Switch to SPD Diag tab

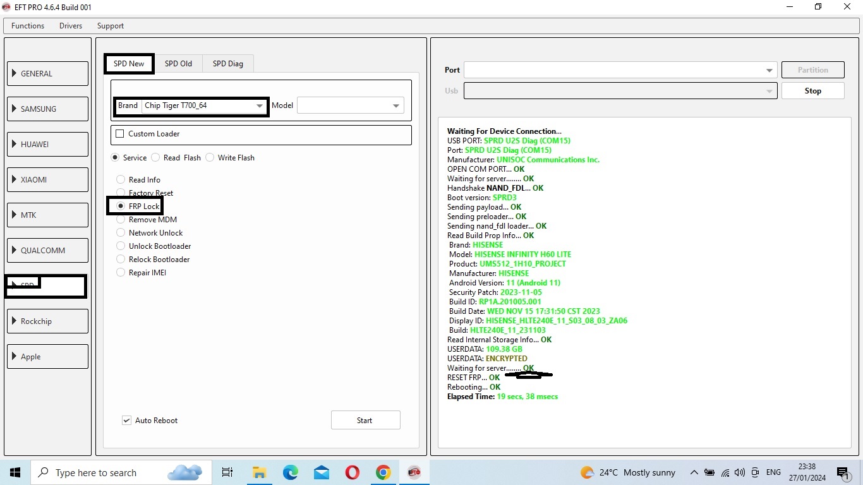(228, 64)
